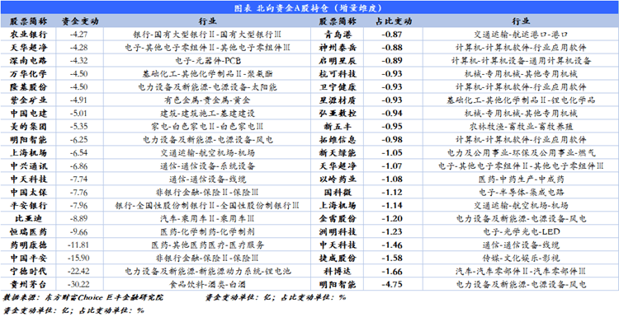Click the 宁德时代 stock cell
The height and width of the screenshot is (317, 619).
click(x=28, y=272)
